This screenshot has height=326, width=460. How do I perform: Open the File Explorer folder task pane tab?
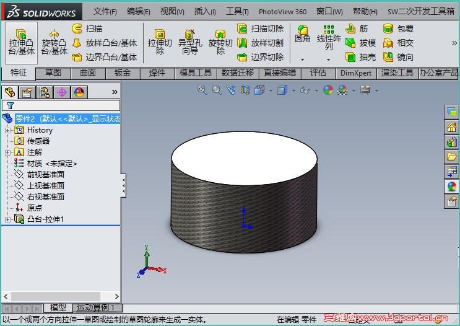[452, 156]
